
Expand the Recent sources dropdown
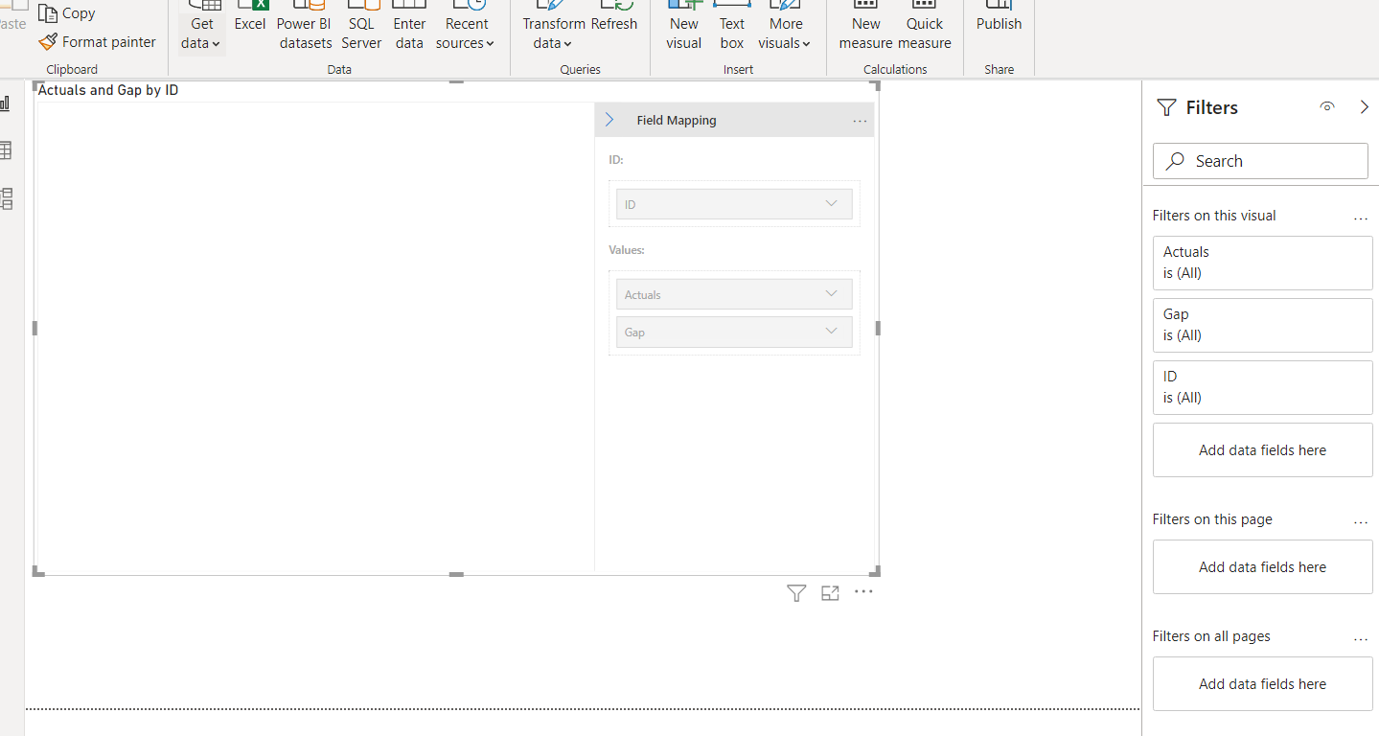click(466, 27)
